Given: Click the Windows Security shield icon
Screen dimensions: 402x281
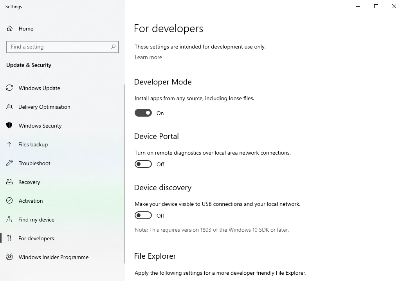Looking at the screenshot, I should click(x=9, y=125).
